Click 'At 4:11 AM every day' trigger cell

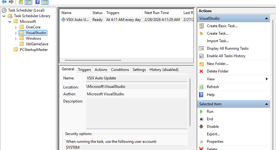(x=123, y=20)
